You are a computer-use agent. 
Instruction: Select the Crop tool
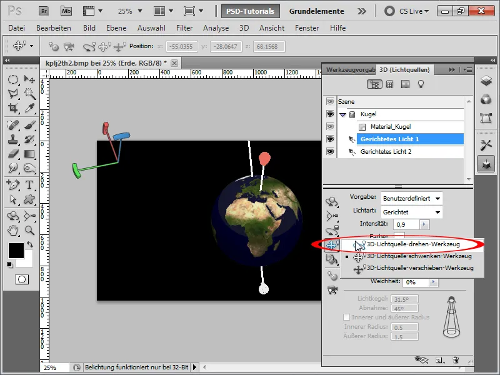[x=12, y=107]
